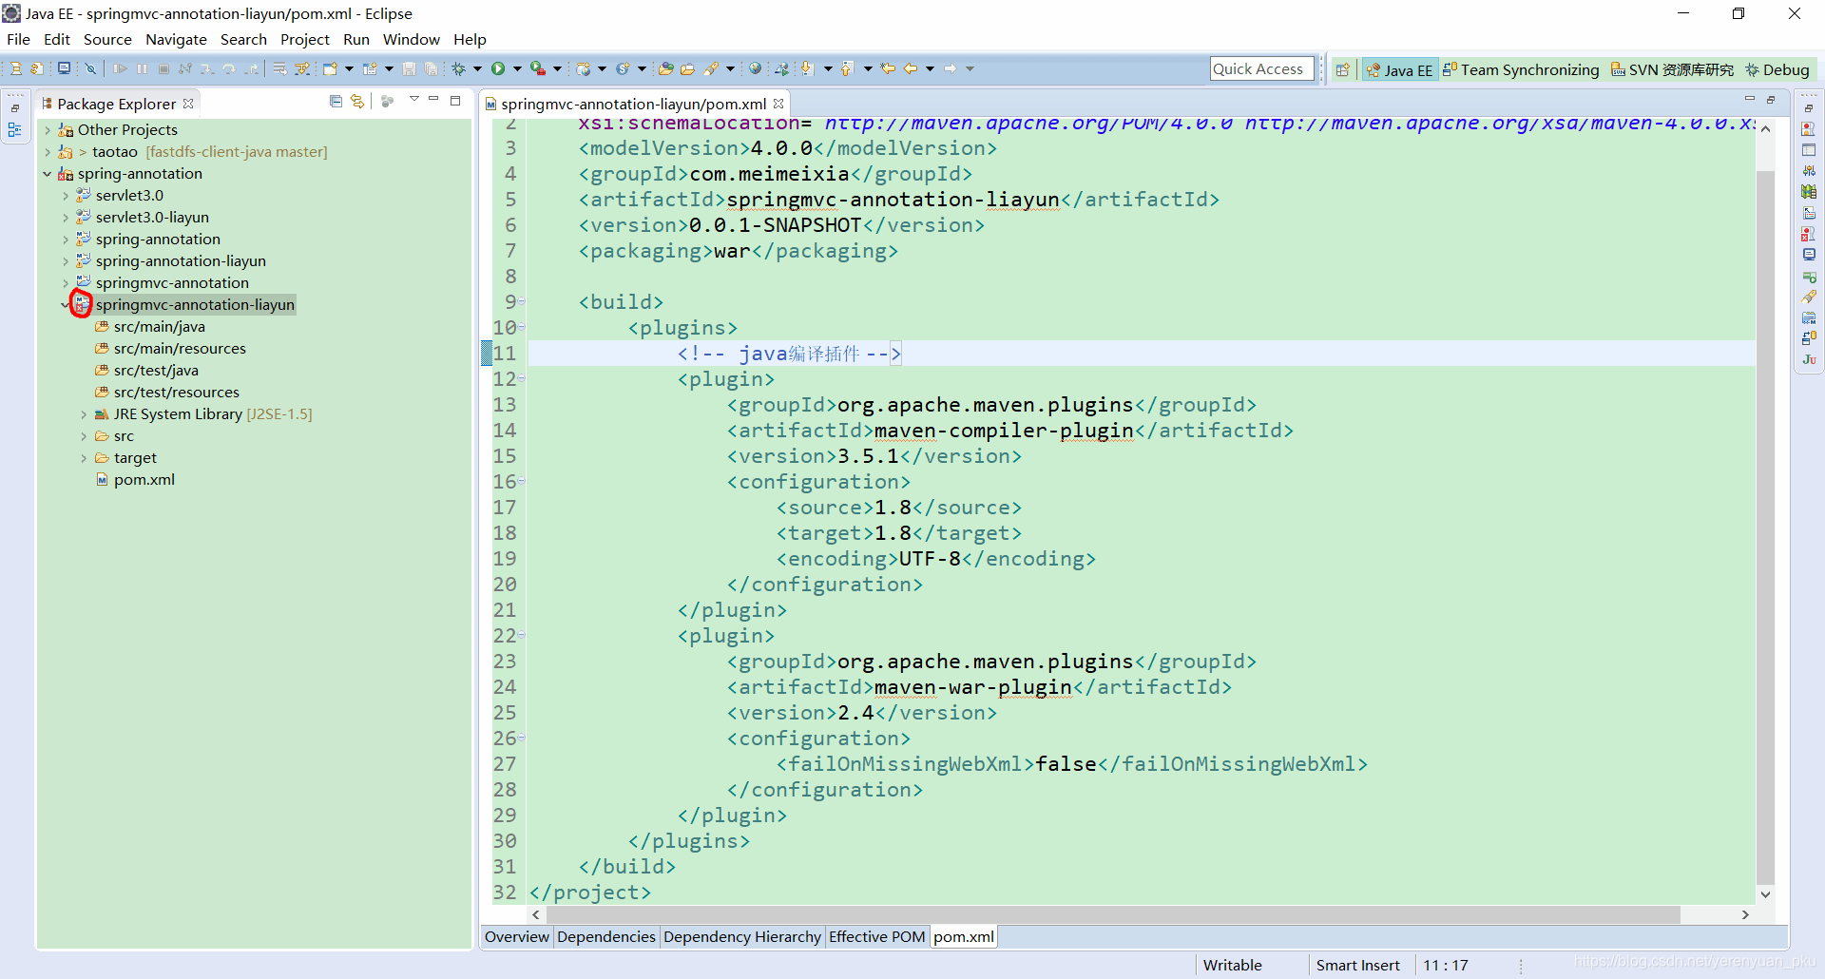1825x979 pixels.
Task: Switch to SVN perspective button
Action: (x=1672, y=69)
